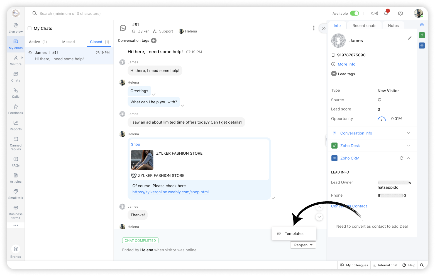Open the Reports section

point(16,126)
